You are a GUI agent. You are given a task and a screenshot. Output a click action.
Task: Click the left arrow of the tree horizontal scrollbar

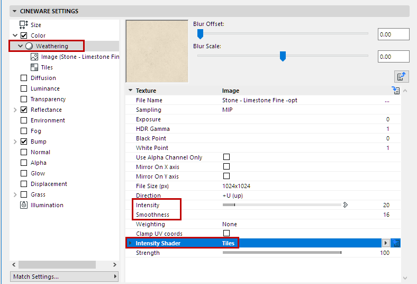(14, 264)
